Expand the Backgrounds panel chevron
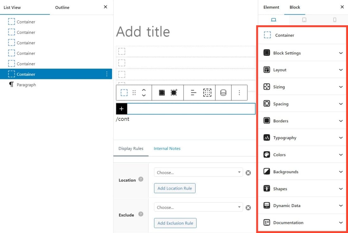Screen dimensions: 348x233 [341, 172]
